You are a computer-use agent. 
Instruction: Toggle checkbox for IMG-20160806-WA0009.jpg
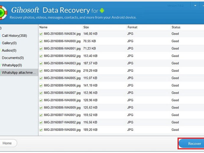[41, 108]
